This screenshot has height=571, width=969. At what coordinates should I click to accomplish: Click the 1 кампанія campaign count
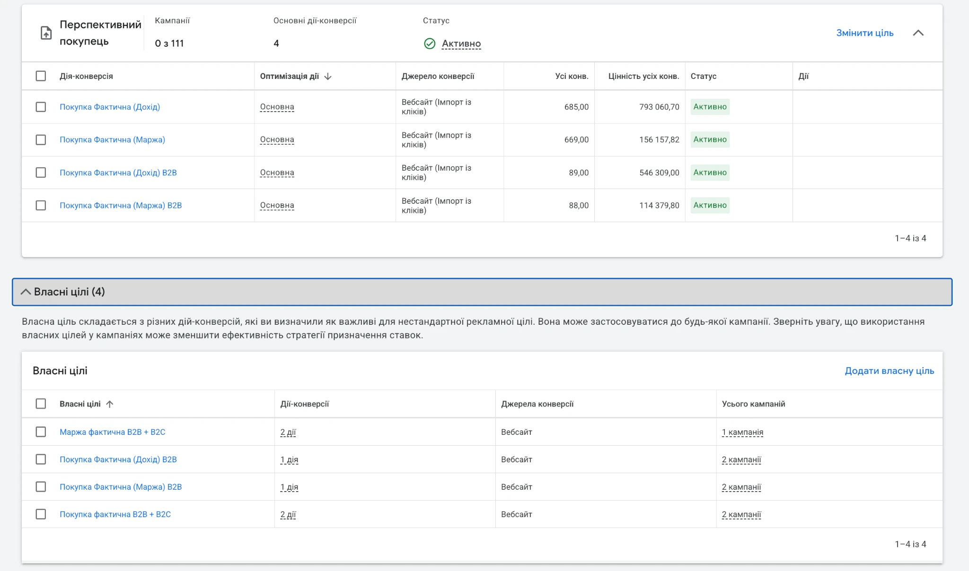click(742, 432)
